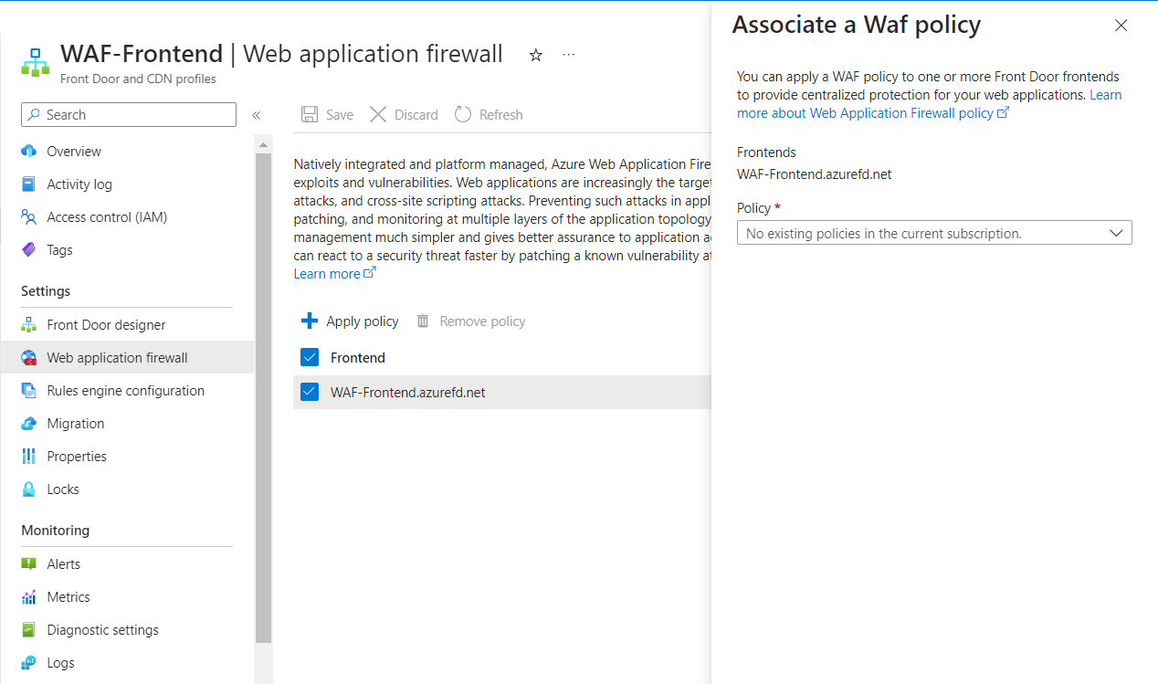The image size is (1158, 684).
Task: Open Rules engine configuration
Action: pyautogui.click(x=125, y=390)
